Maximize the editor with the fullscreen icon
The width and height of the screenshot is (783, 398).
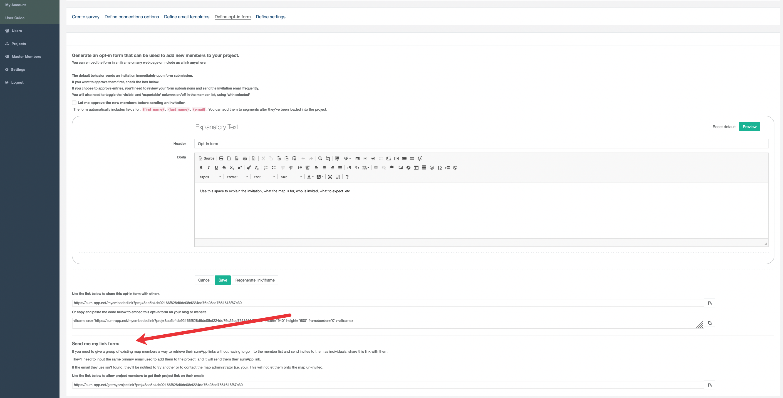coord(330,177)
